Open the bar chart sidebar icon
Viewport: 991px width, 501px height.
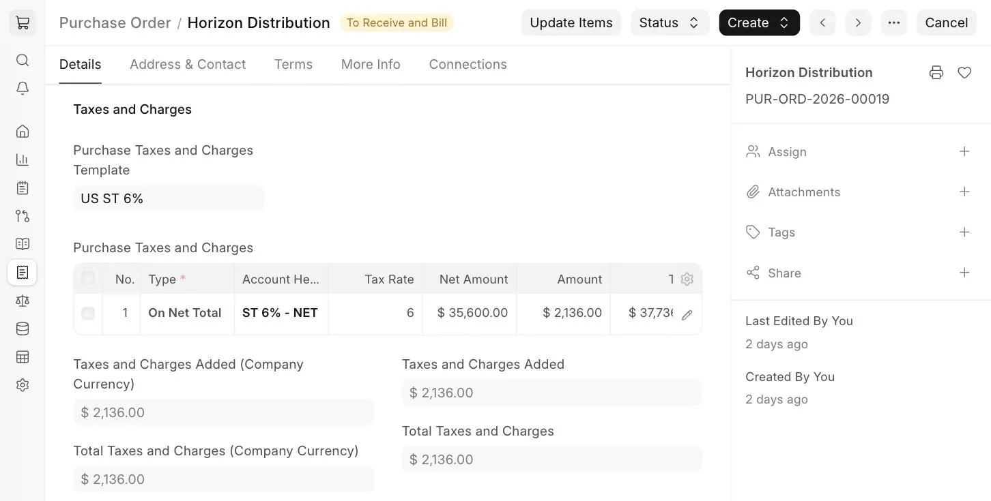[x=23, y=160]
